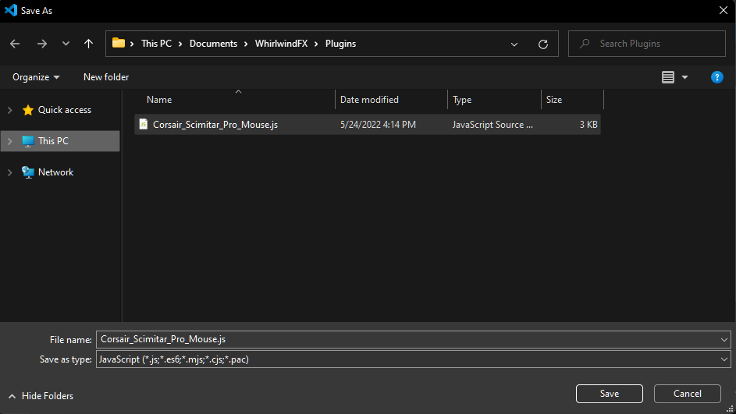Expand the Quick access tree node
Viewport: 736px width, 414px height.
click(9, 110)
